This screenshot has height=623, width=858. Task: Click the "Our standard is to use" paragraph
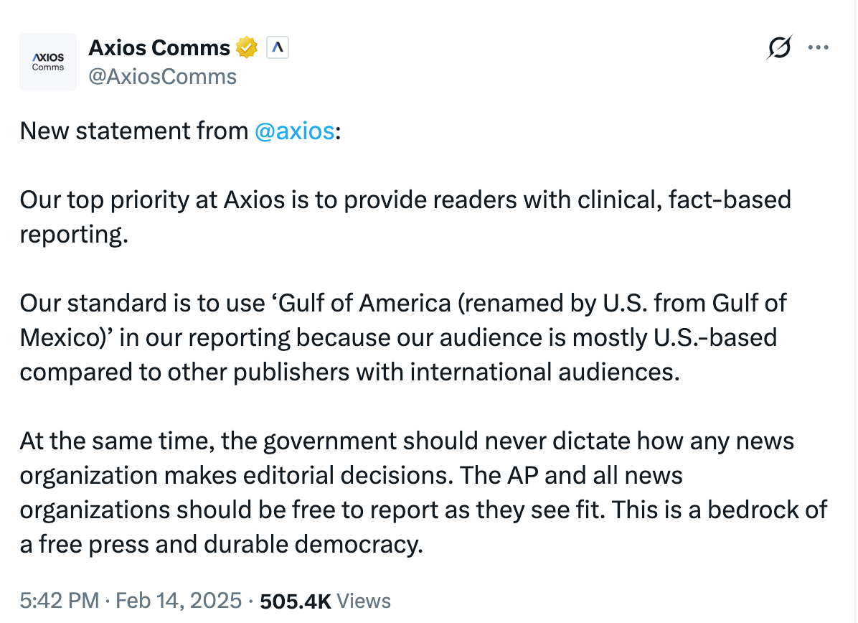[x=402, y=337]
